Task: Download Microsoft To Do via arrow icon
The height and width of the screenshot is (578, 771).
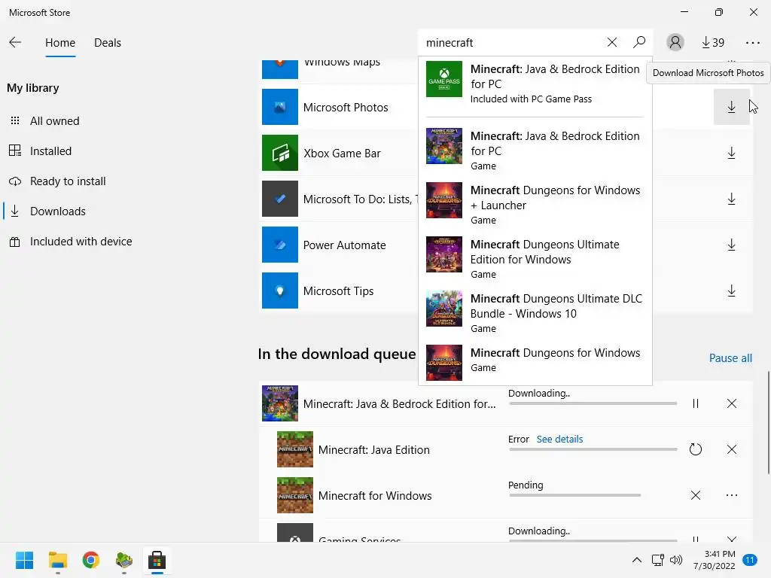Action: point(731,199)
